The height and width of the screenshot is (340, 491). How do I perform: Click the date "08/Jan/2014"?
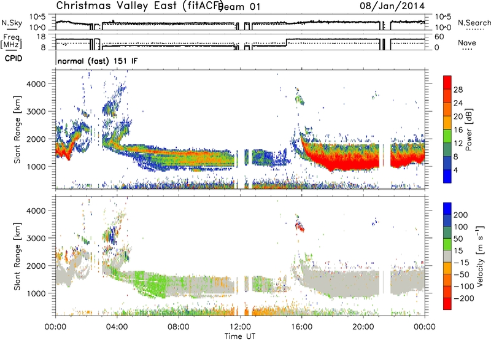(x=392, y=6)
